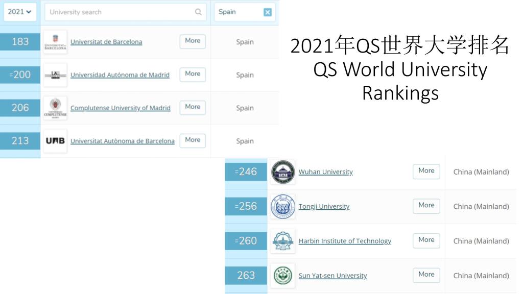Select rank =200 cell
523x294 pixels.
coord(20,75)
